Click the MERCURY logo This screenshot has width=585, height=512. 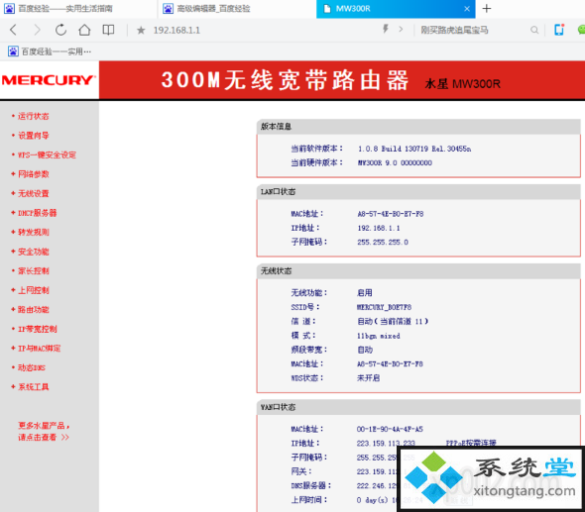49,80
